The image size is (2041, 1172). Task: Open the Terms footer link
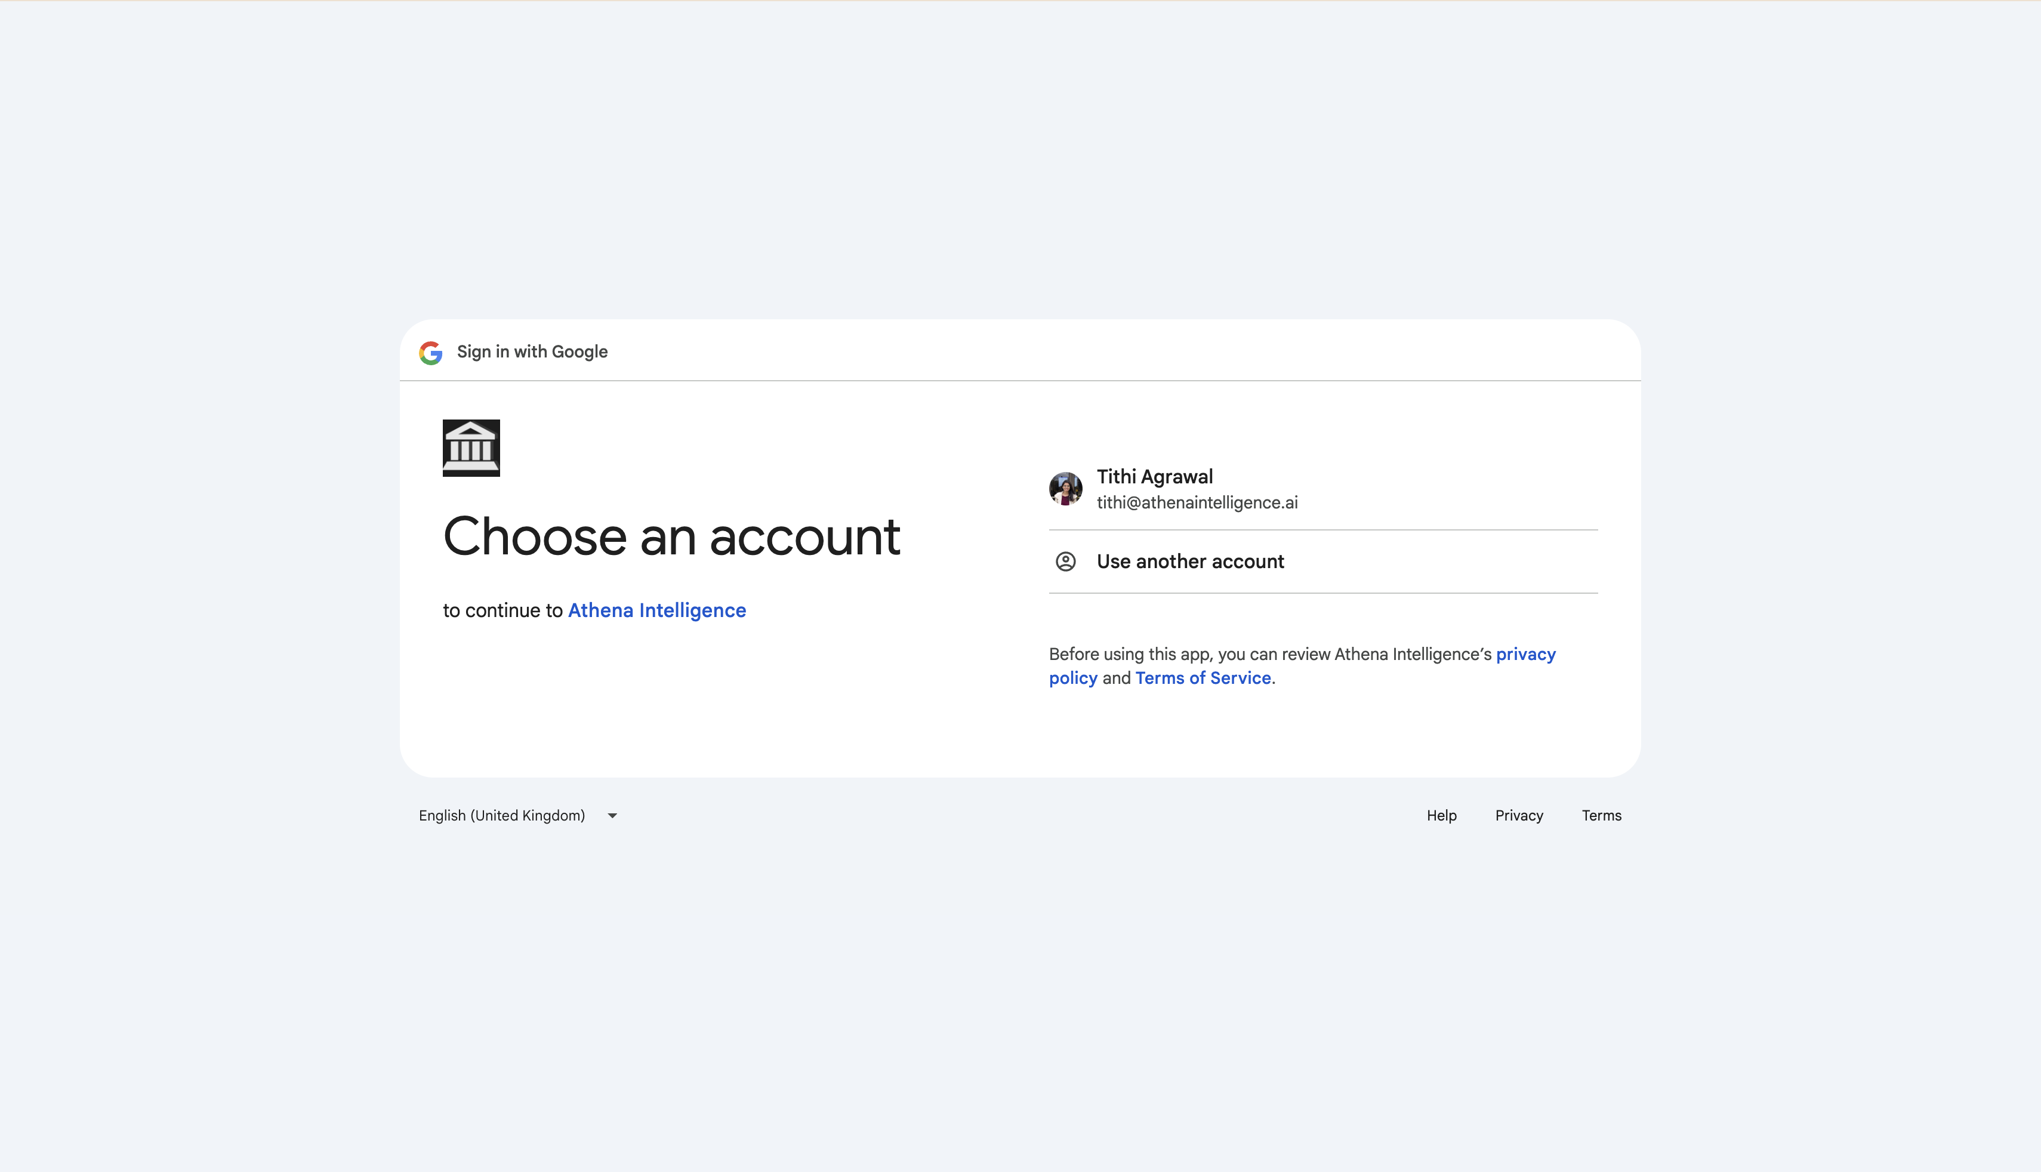pyautogui.click(x=1601, y=815)
